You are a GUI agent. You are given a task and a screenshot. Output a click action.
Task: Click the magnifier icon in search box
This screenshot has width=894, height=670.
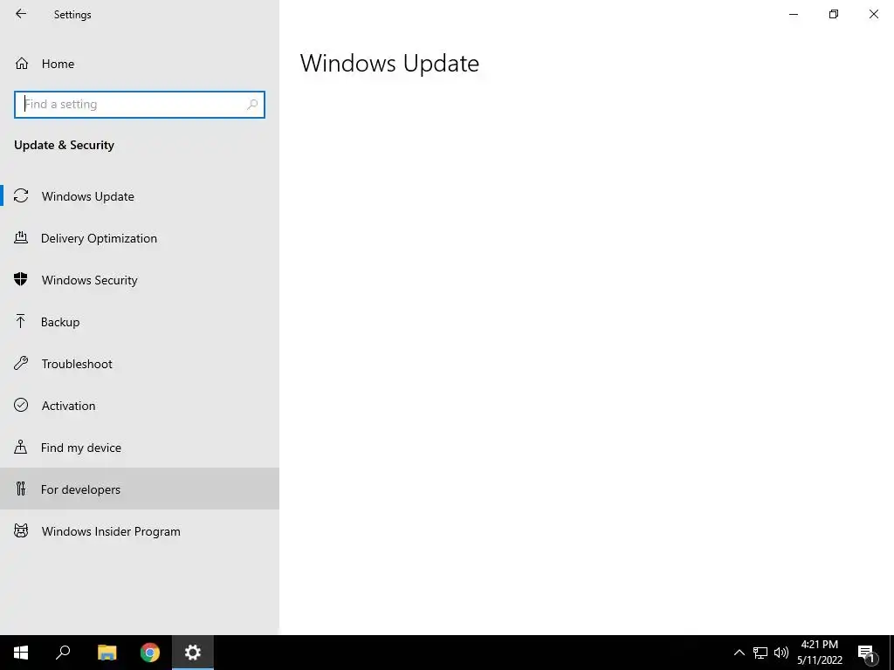click(252, 105)
